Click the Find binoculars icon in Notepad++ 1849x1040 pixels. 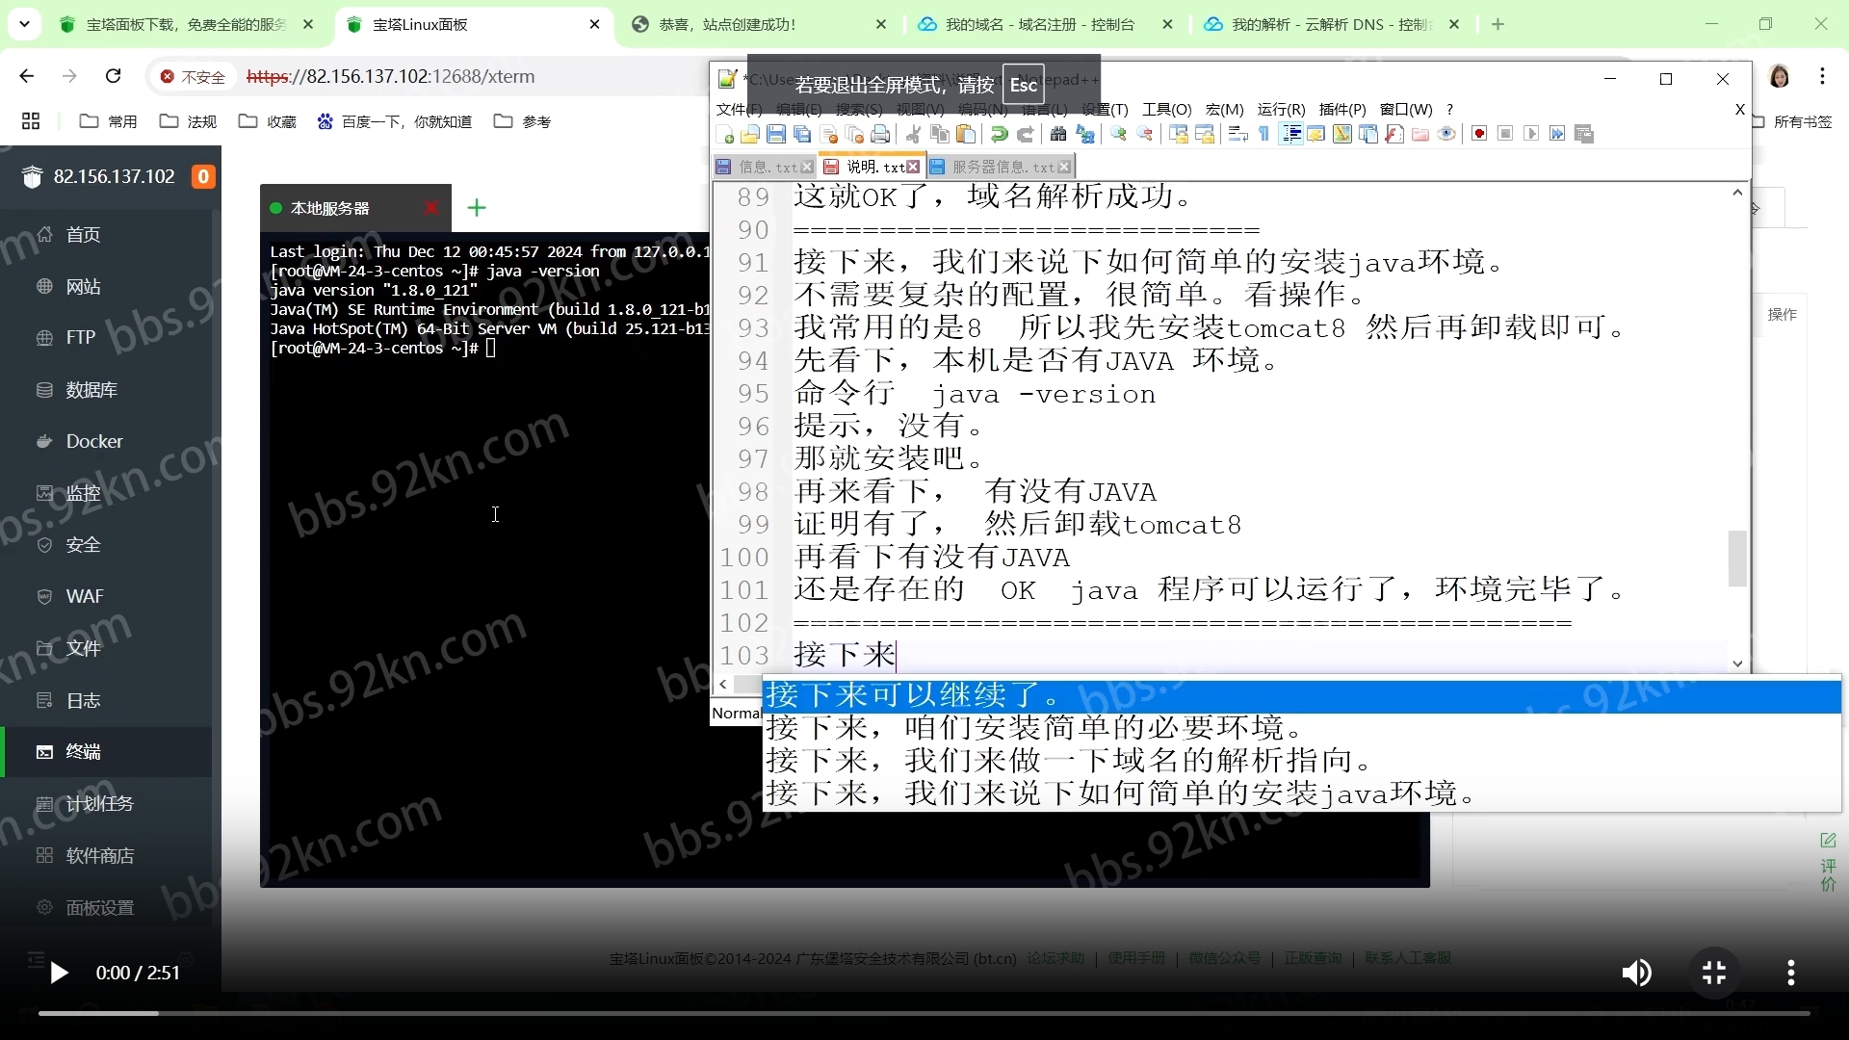(x=1059, y=135)
